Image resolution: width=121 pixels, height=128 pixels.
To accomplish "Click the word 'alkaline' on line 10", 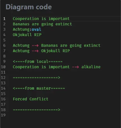I will [91, 67].
